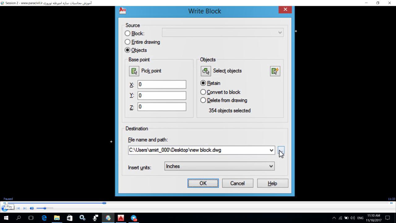
Task: Click the Pick point icon button
Action: (134, 71)
